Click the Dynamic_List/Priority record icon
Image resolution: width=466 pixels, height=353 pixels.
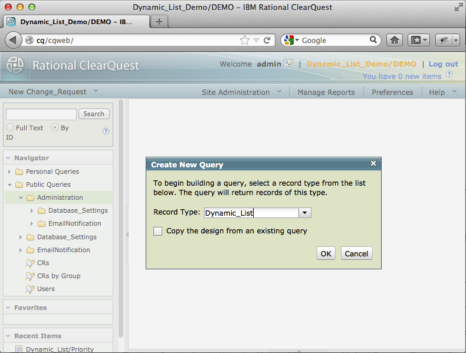(19, 349)
